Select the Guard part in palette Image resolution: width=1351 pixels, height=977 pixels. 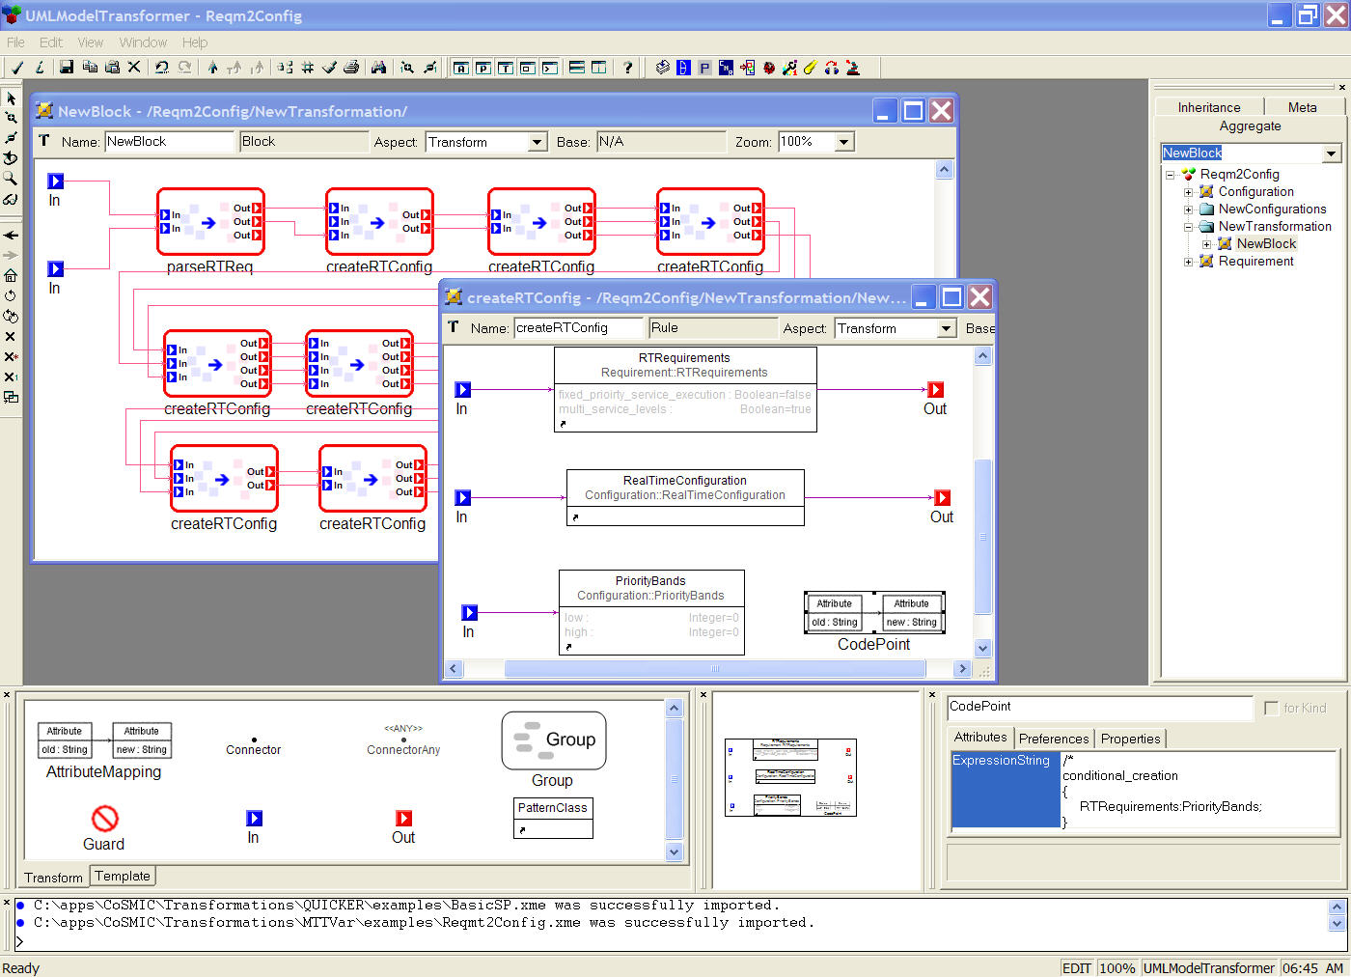coord(104,820)
